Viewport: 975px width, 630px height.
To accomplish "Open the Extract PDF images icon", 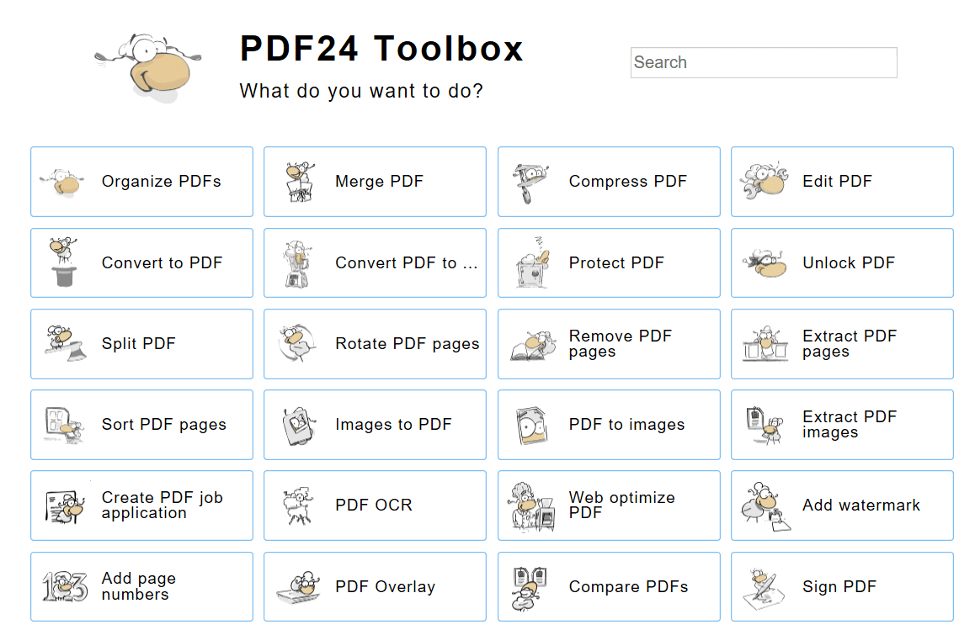I will (x=765, y=425).
